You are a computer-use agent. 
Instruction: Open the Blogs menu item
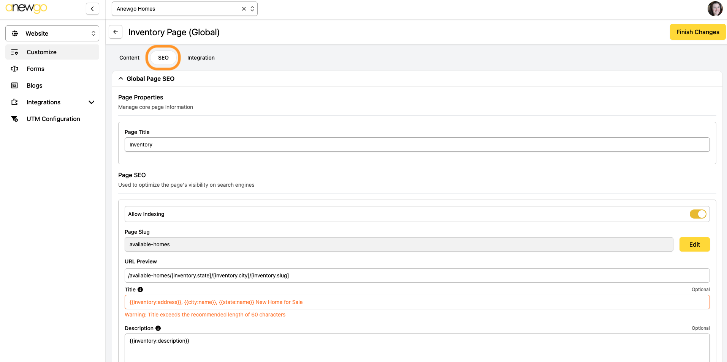tap(52, 85)
